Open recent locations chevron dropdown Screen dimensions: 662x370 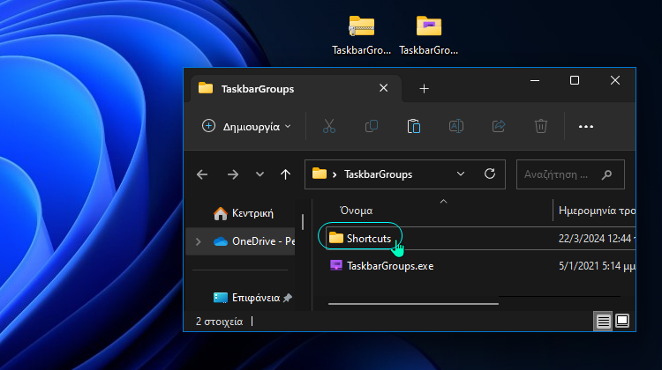tap(260, 174)
